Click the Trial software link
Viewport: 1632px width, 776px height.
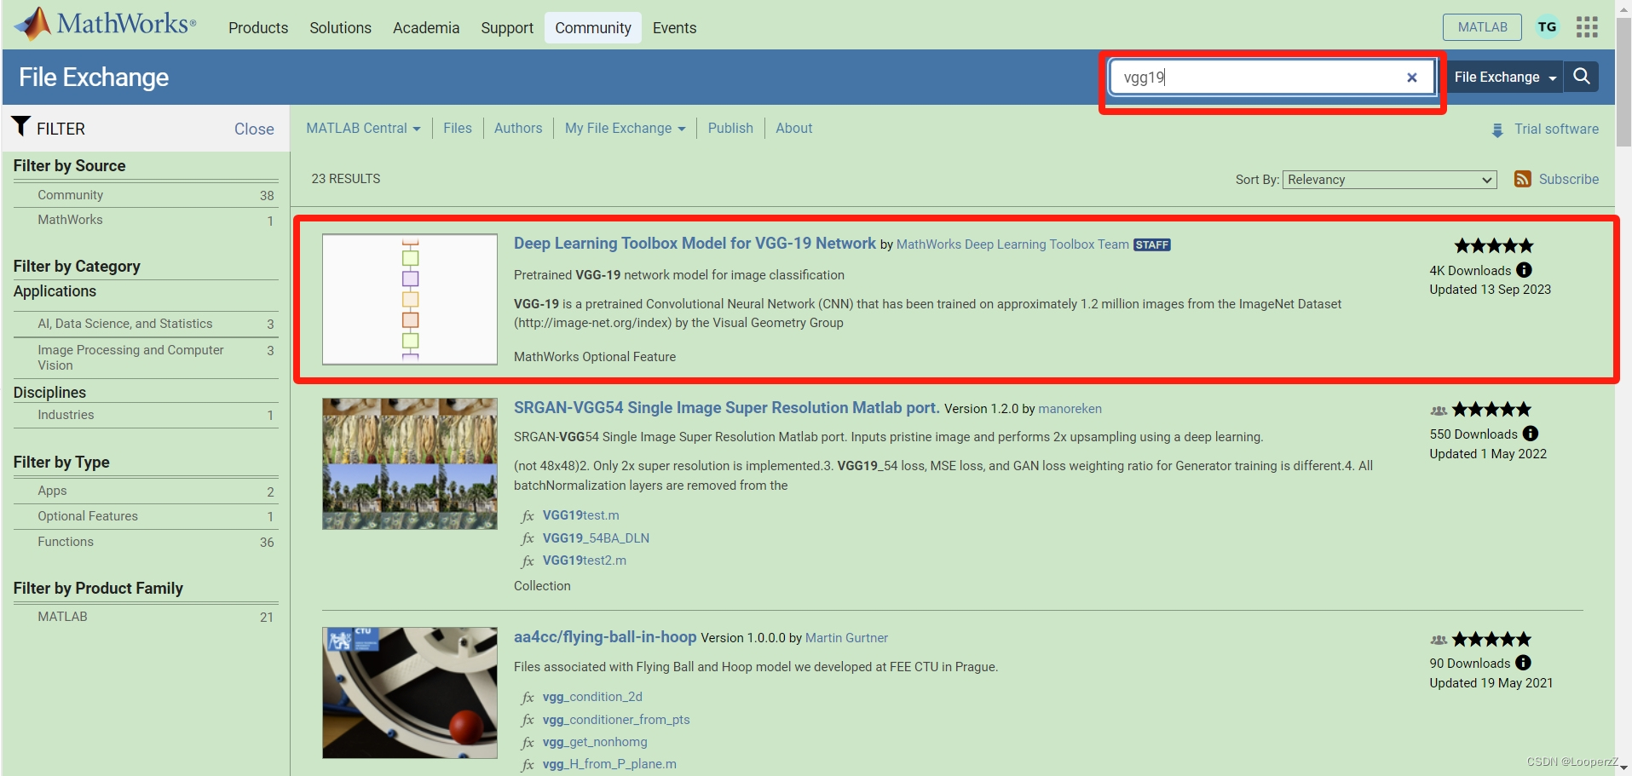1556,129
